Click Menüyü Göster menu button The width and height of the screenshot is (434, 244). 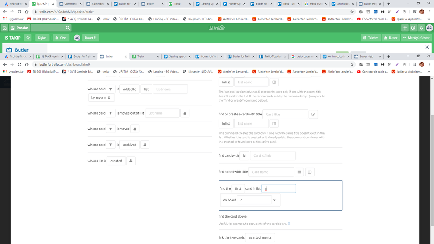point(416,38)
